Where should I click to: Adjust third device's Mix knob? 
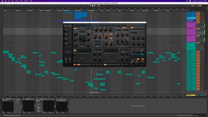[x=39, y=110]
